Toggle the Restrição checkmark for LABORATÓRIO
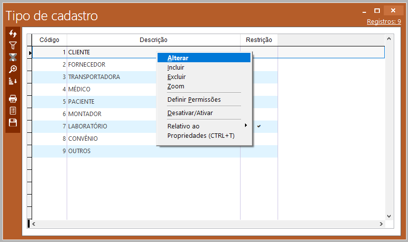The height and width of the screenshot is (242, 408). point(259,126)
